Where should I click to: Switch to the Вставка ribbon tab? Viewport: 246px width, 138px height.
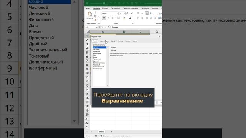[105, 8]
